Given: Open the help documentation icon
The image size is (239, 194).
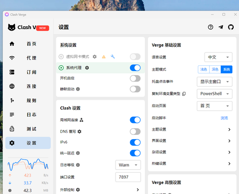Looking at the screenshot, I should coord(210,27).
